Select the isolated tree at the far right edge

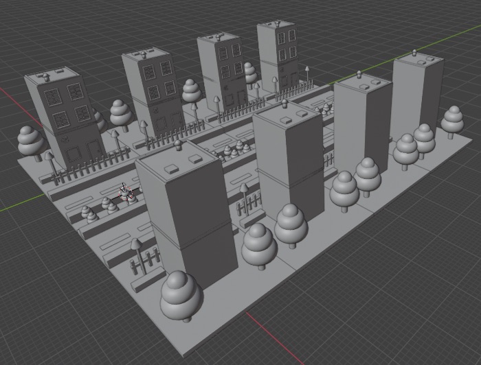(452, 121)
